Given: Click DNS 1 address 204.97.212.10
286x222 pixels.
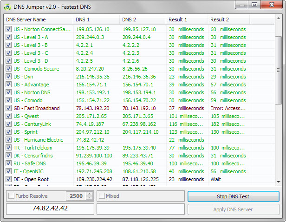Looking at the screenshot, I should coord(93,132).
